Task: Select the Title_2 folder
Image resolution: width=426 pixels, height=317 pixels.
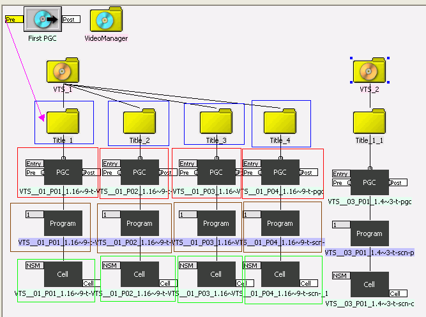Action: (139, 121)
